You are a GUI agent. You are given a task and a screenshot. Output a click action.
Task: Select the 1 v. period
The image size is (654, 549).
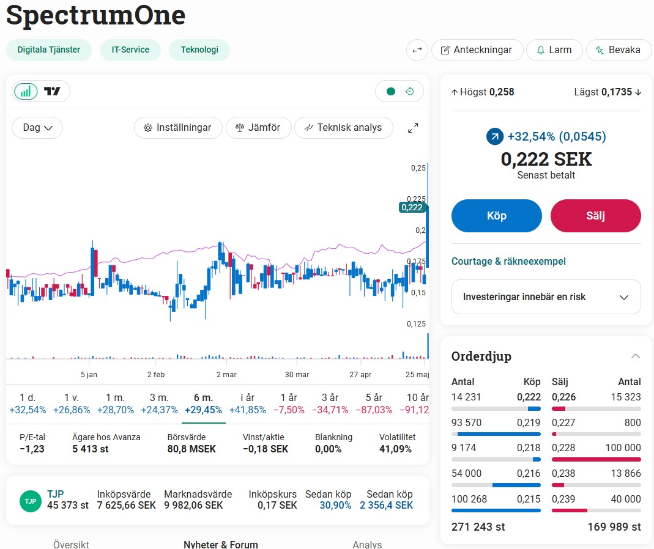click(72, 403)
